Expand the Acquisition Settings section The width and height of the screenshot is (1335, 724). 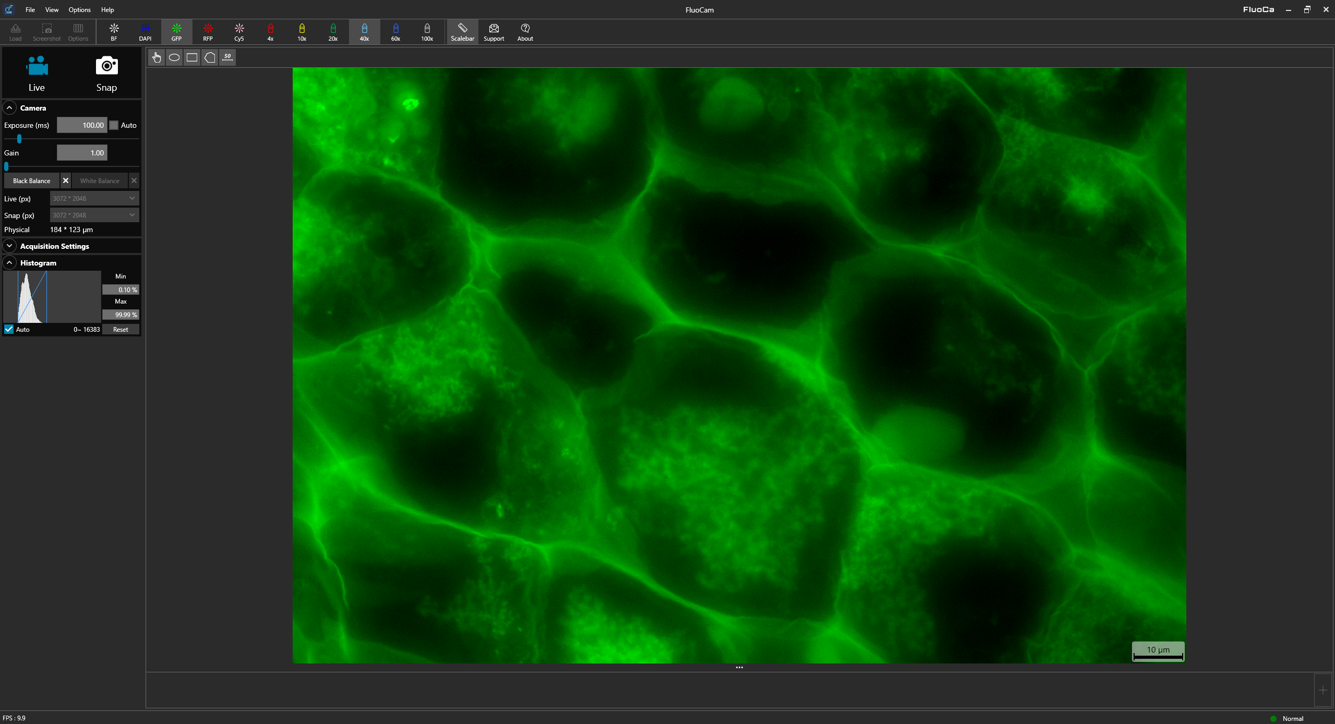(x=9, y=246)
